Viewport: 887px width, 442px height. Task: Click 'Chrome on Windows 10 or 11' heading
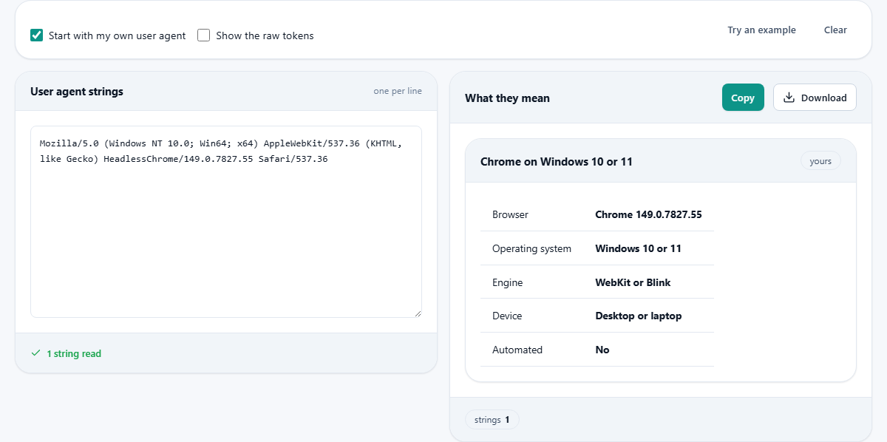pyautogui.click(x=557, y=161)
